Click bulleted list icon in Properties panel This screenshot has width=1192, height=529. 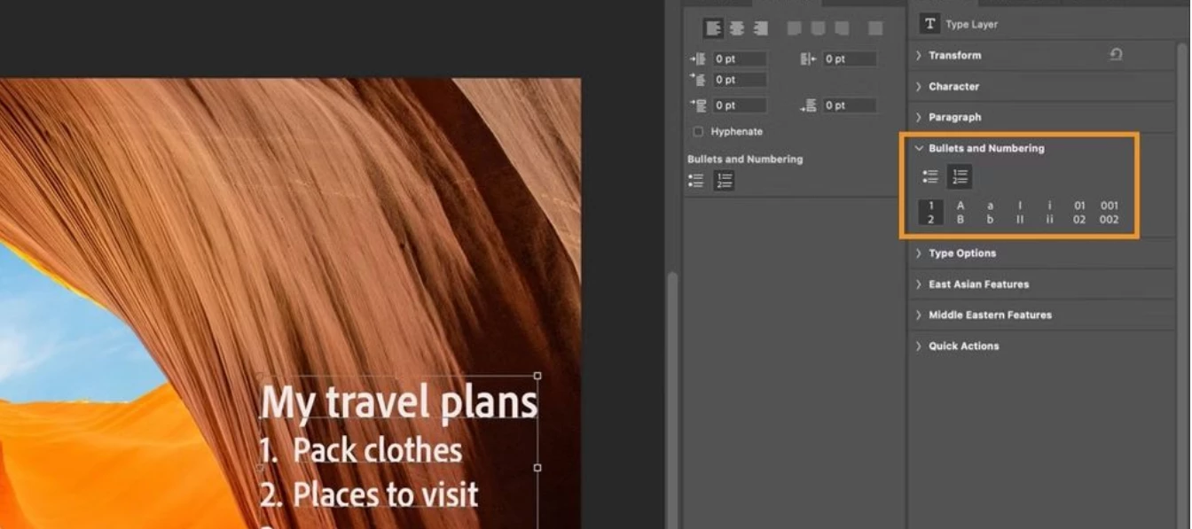click(x=930, y=177)
